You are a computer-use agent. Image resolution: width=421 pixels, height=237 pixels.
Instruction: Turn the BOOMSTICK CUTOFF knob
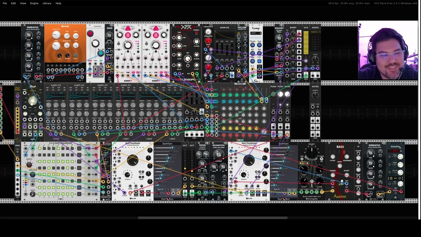pyautogui.click(x=218, y=155)
